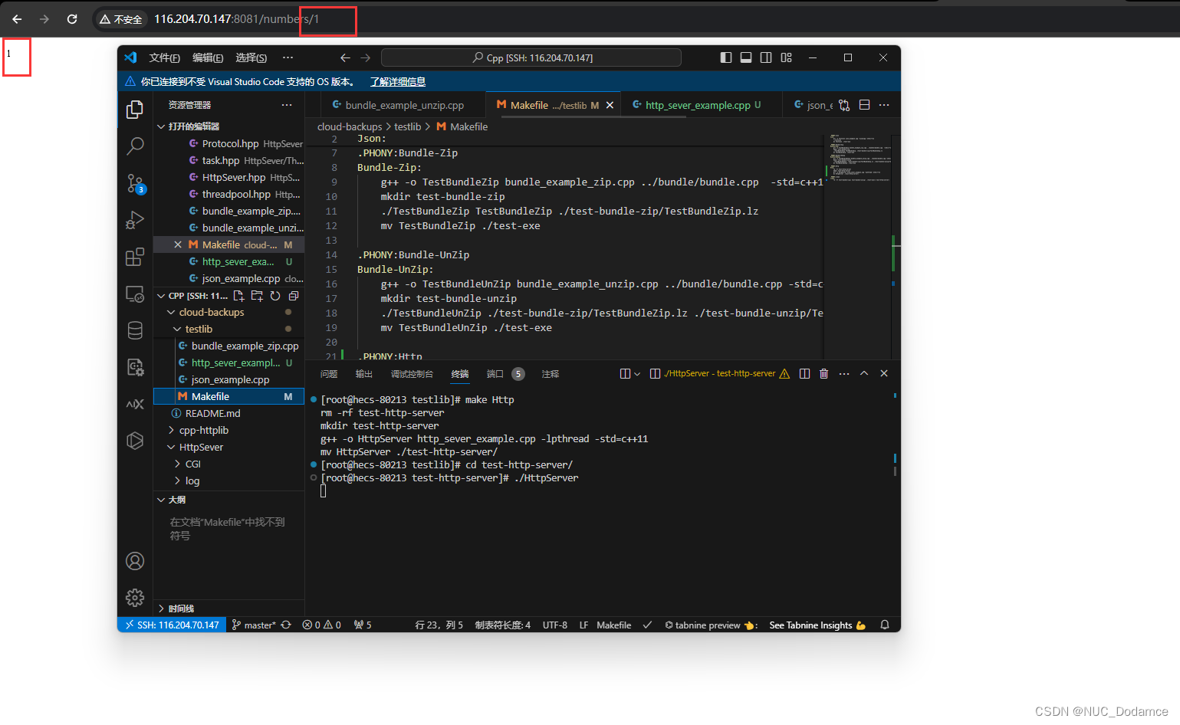This screenshot has height=725, width=1180.
Task: Open the 编辑(E) menu
Action: (208, 57)
